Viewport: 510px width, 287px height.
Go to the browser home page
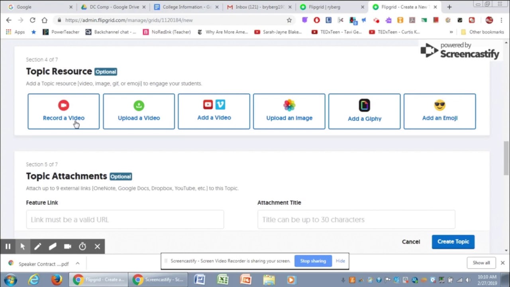(x=44, y=20)
